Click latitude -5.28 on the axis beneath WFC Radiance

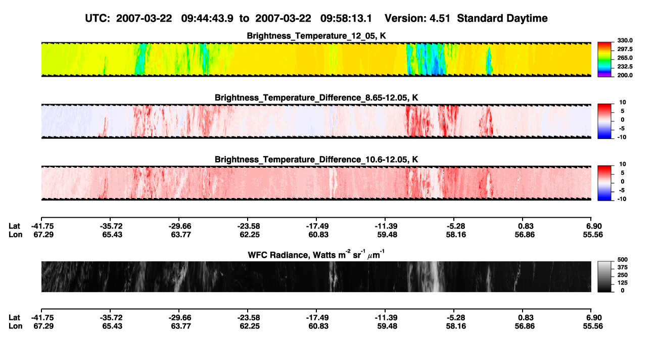455,317
